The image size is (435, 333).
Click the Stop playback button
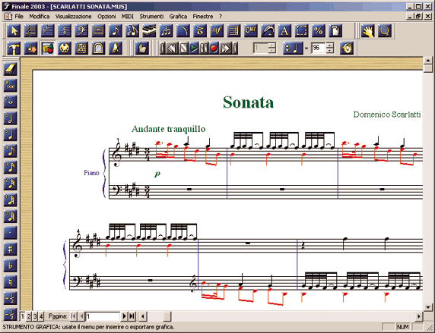coord(183,49)
